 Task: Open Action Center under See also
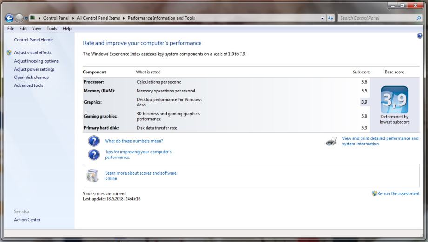(27, 220)
